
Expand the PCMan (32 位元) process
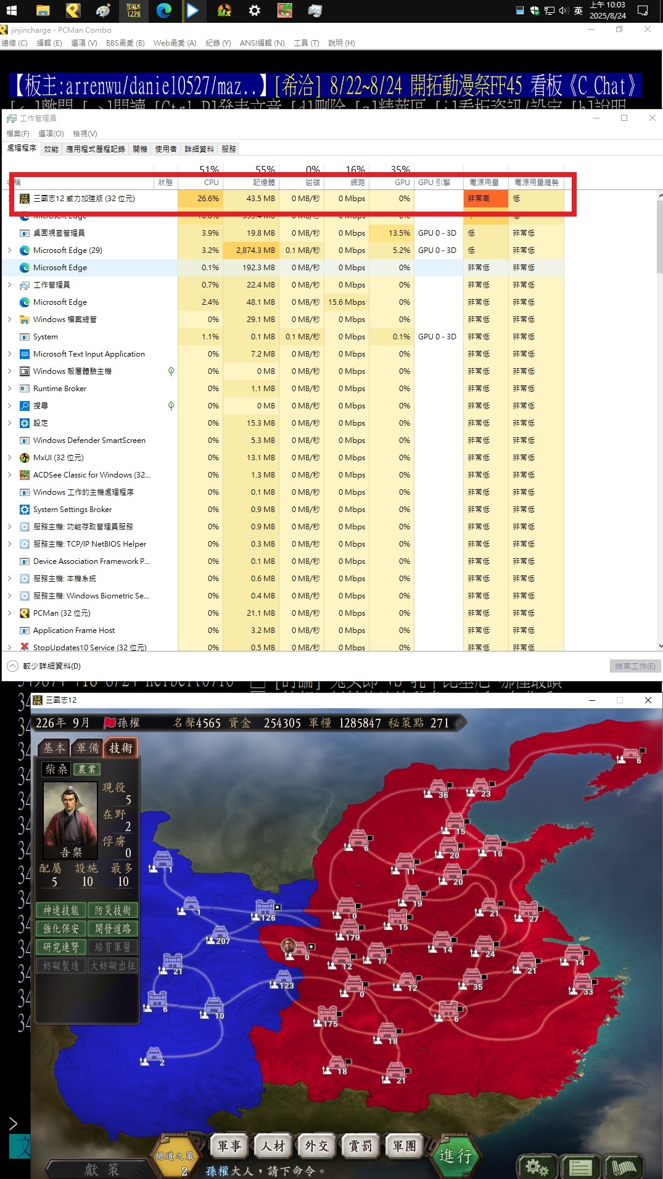(9, 613)
